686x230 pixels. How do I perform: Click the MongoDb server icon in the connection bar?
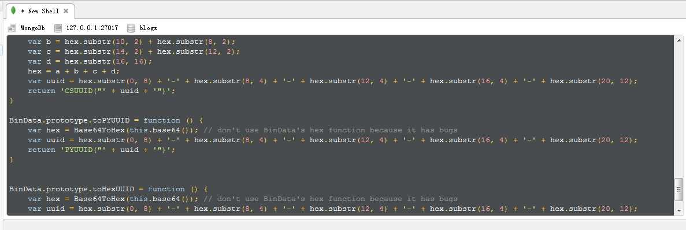coord(12,28)
